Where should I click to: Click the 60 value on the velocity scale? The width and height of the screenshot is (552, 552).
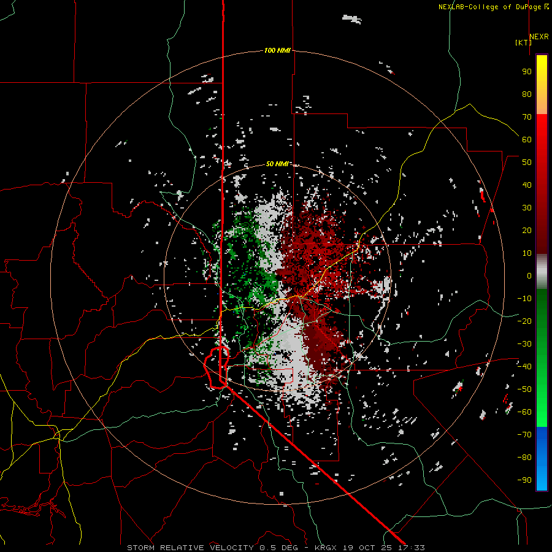click(x=527, y=139)
